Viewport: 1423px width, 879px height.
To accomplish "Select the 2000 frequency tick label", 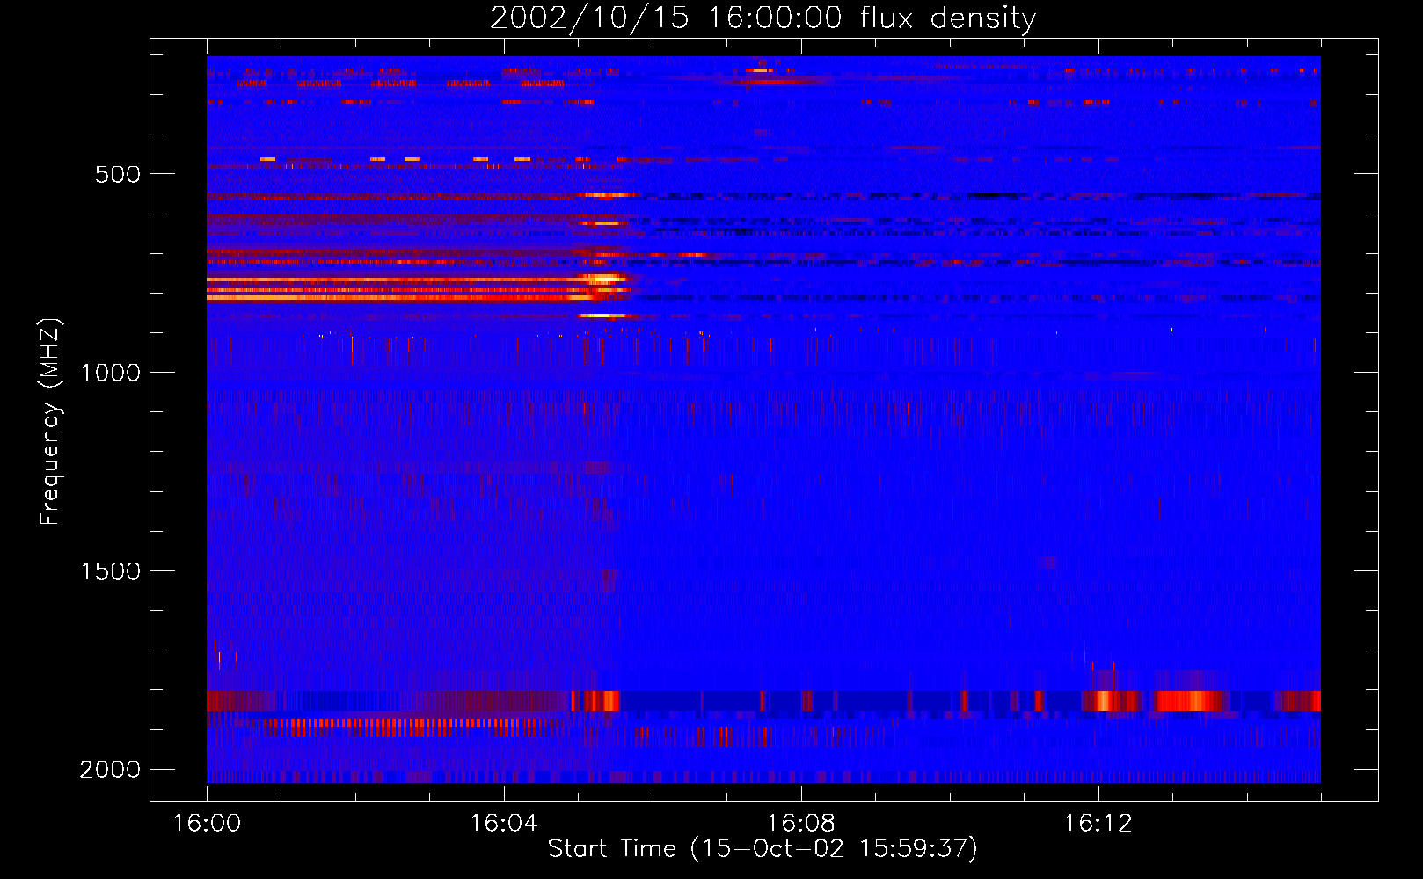I will pos(110,770).
